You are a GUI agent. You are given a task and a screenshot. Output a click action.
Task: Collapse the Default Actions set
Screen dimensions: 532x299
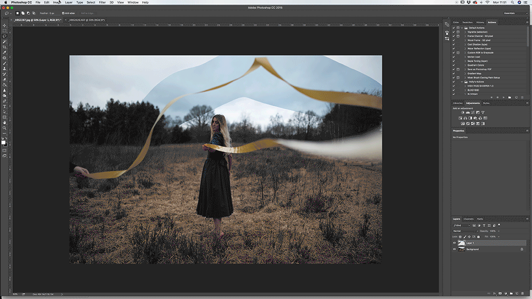462,28
